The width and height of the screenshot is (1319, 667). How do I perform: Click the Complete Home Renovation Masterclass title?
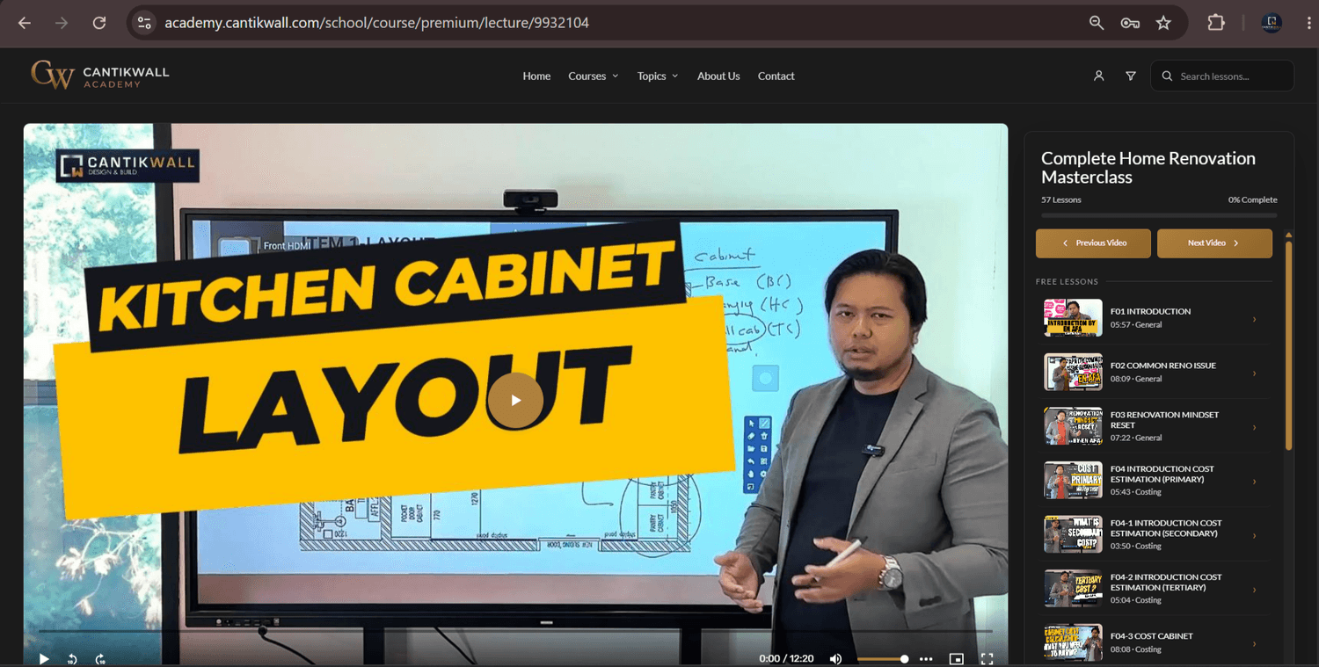(x=1148, y=168)
